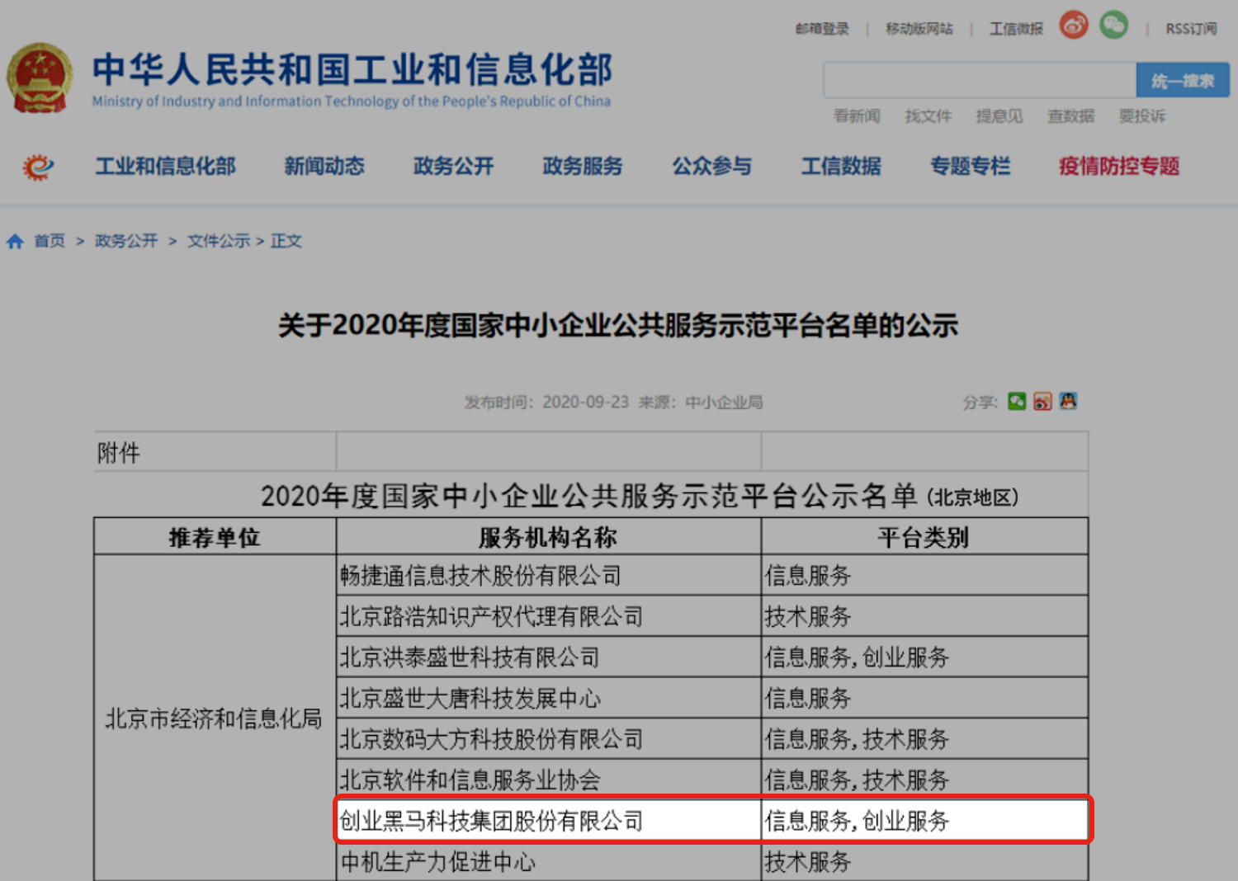Screen dimensions: 1238x881
Task: Share via the green WeChat share icon
Action: (1017, 402)
